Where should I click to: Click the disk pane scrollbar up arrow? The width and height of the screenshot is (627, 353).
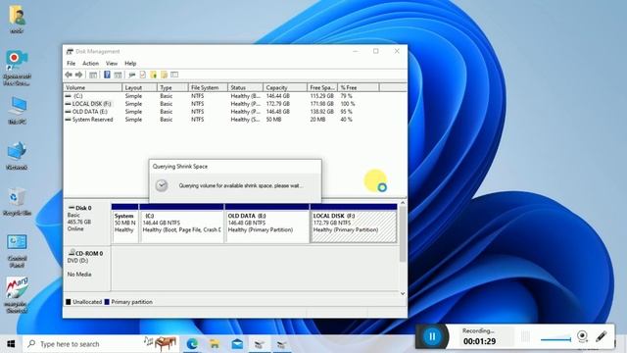pos(403,203)
